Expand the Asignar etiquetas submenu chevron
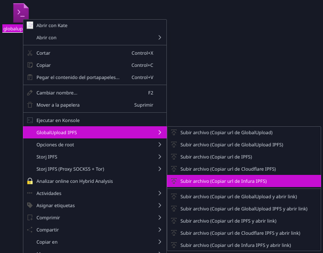The image size is (323, 253). (x=160, y=205)
